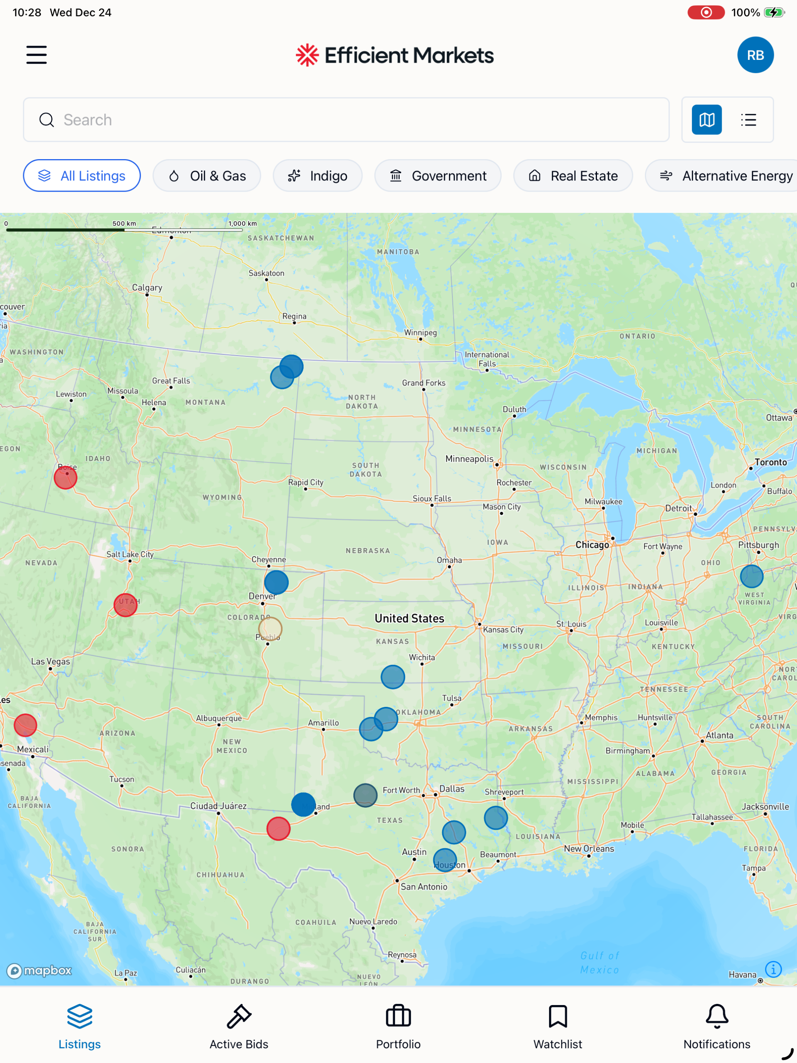This screenshot has height=1063, width=797.
Task: Select the blue marker near Cheyenne
Action: click(276, 582)
